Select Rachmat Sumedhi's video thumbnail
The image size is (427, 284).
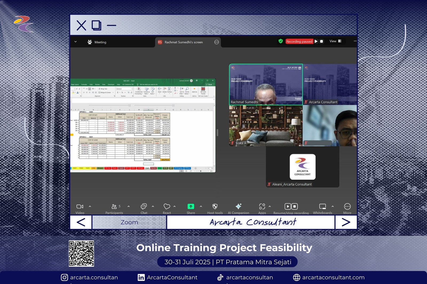(x=266, y=84)
